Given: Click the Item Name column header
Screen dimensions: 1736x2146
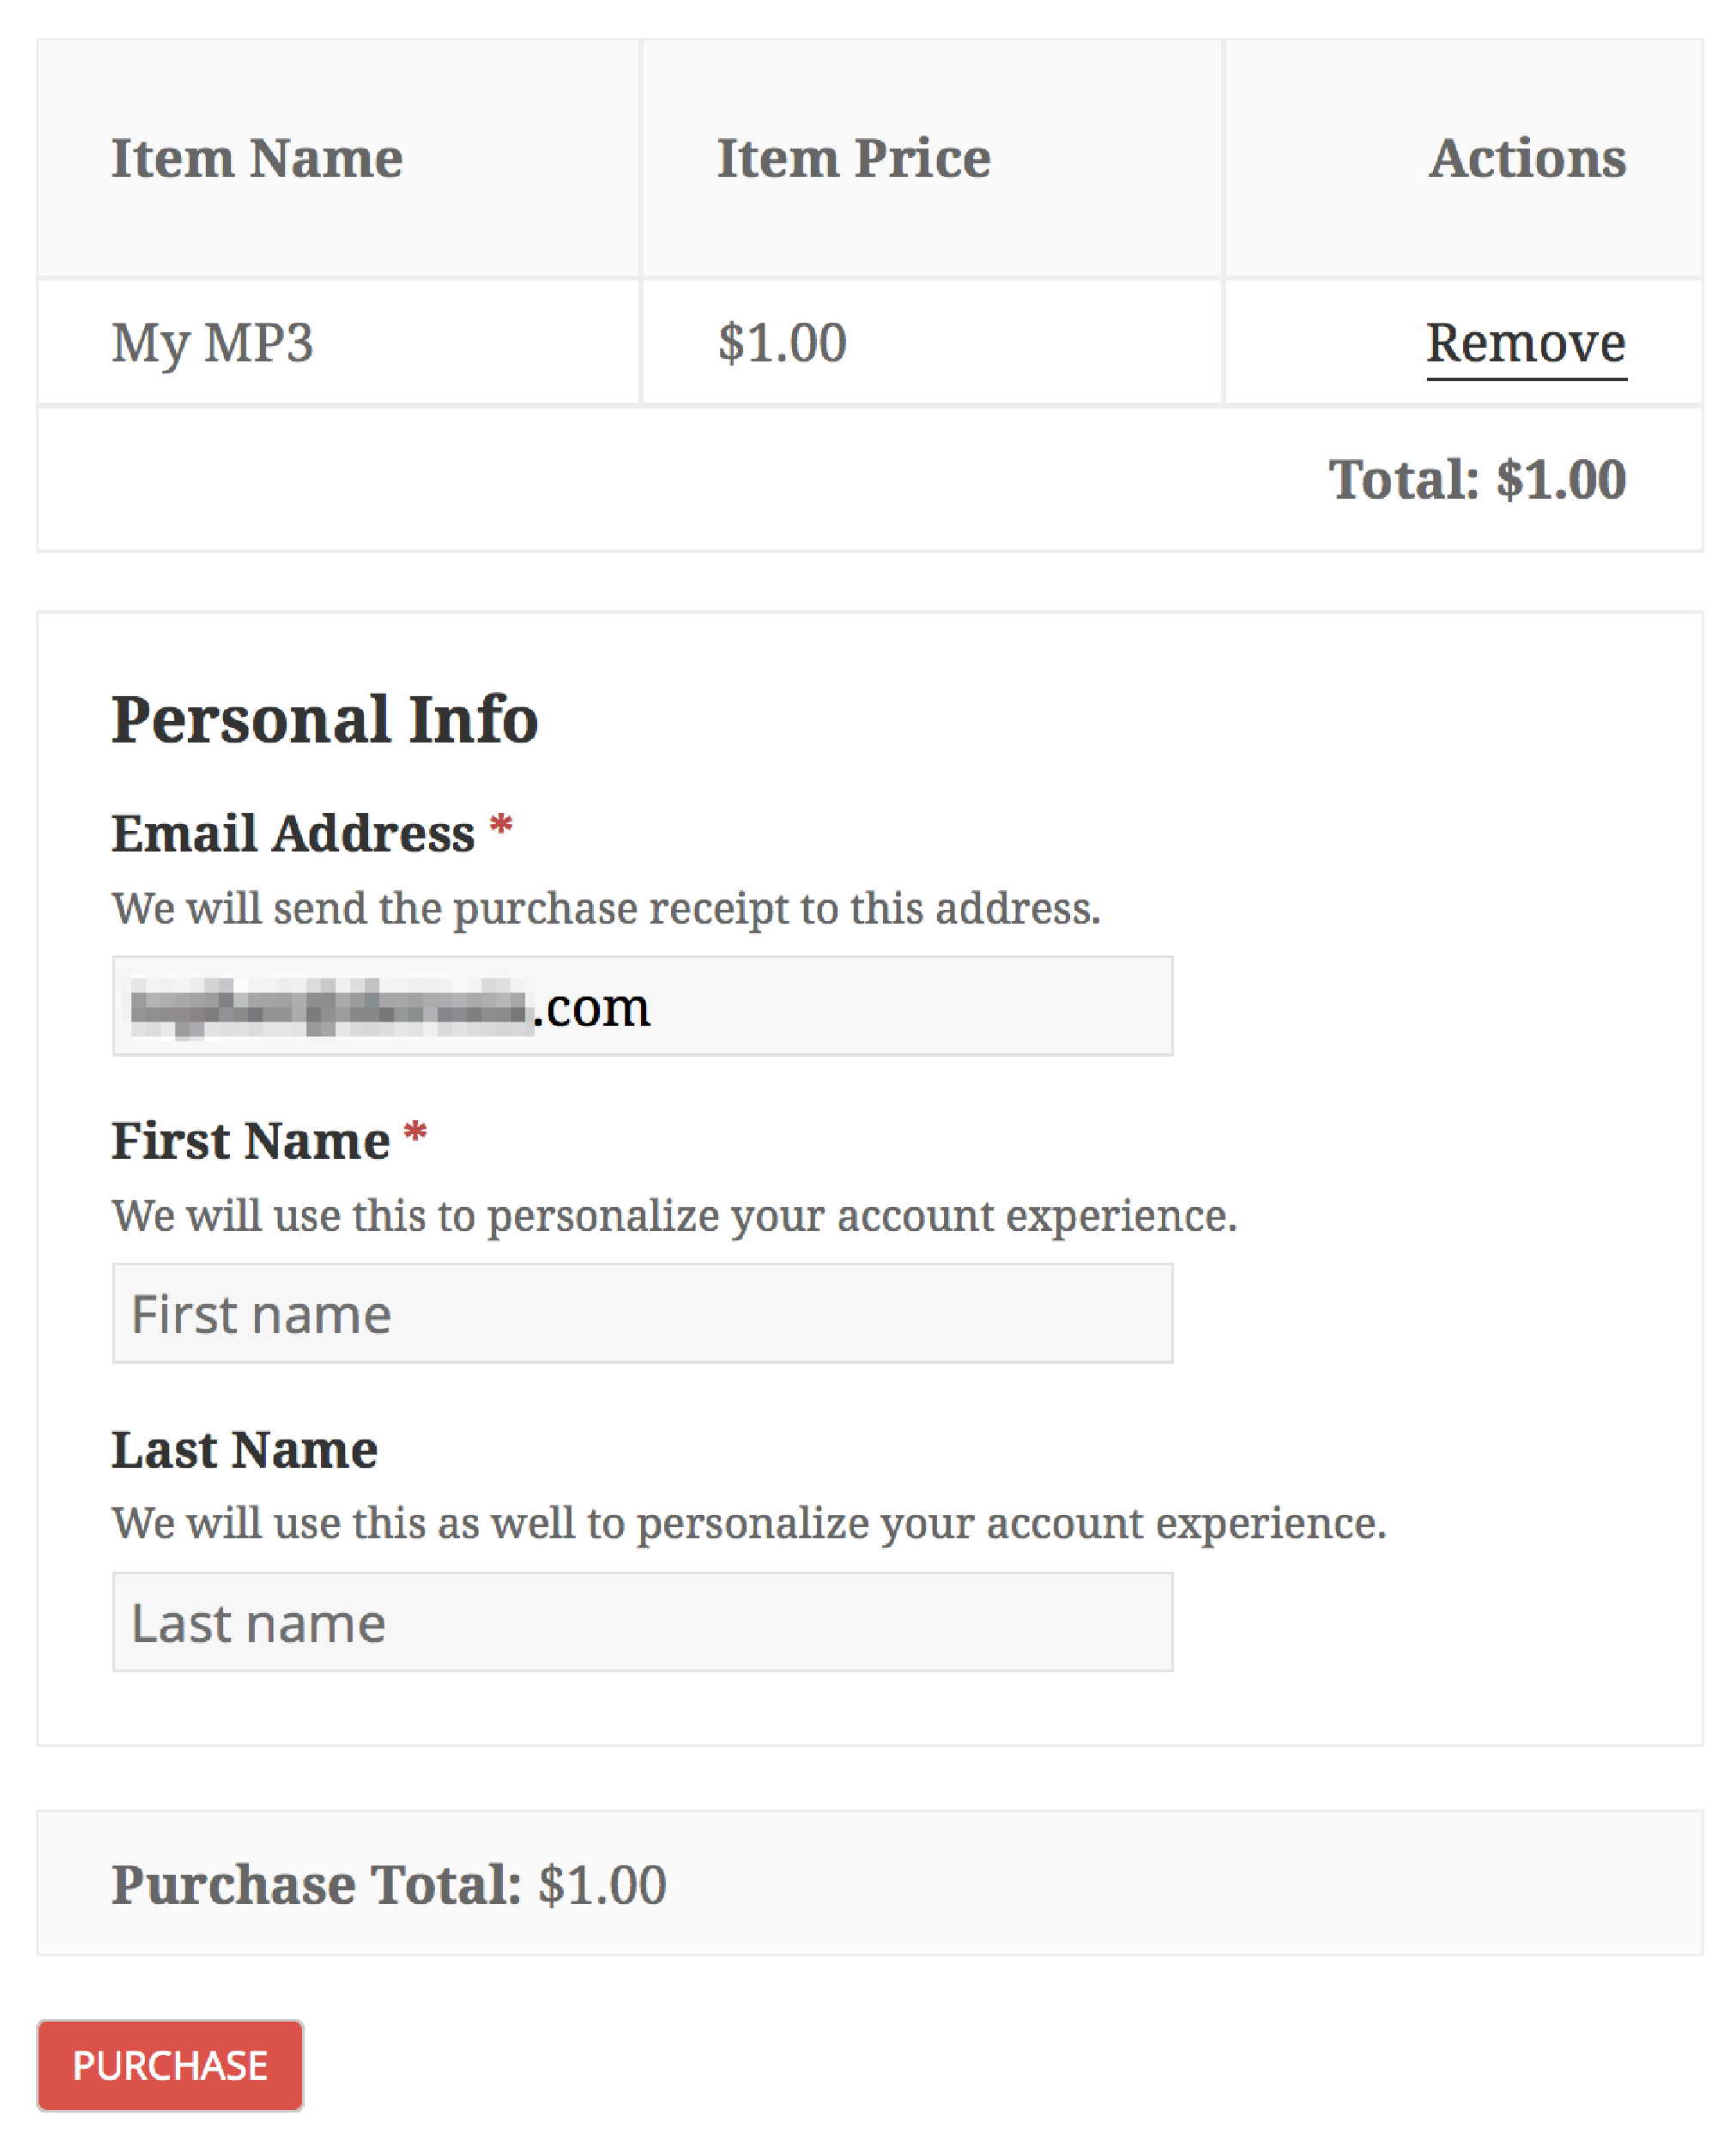Looking at the screenshot, I should [x=257, y=158].
